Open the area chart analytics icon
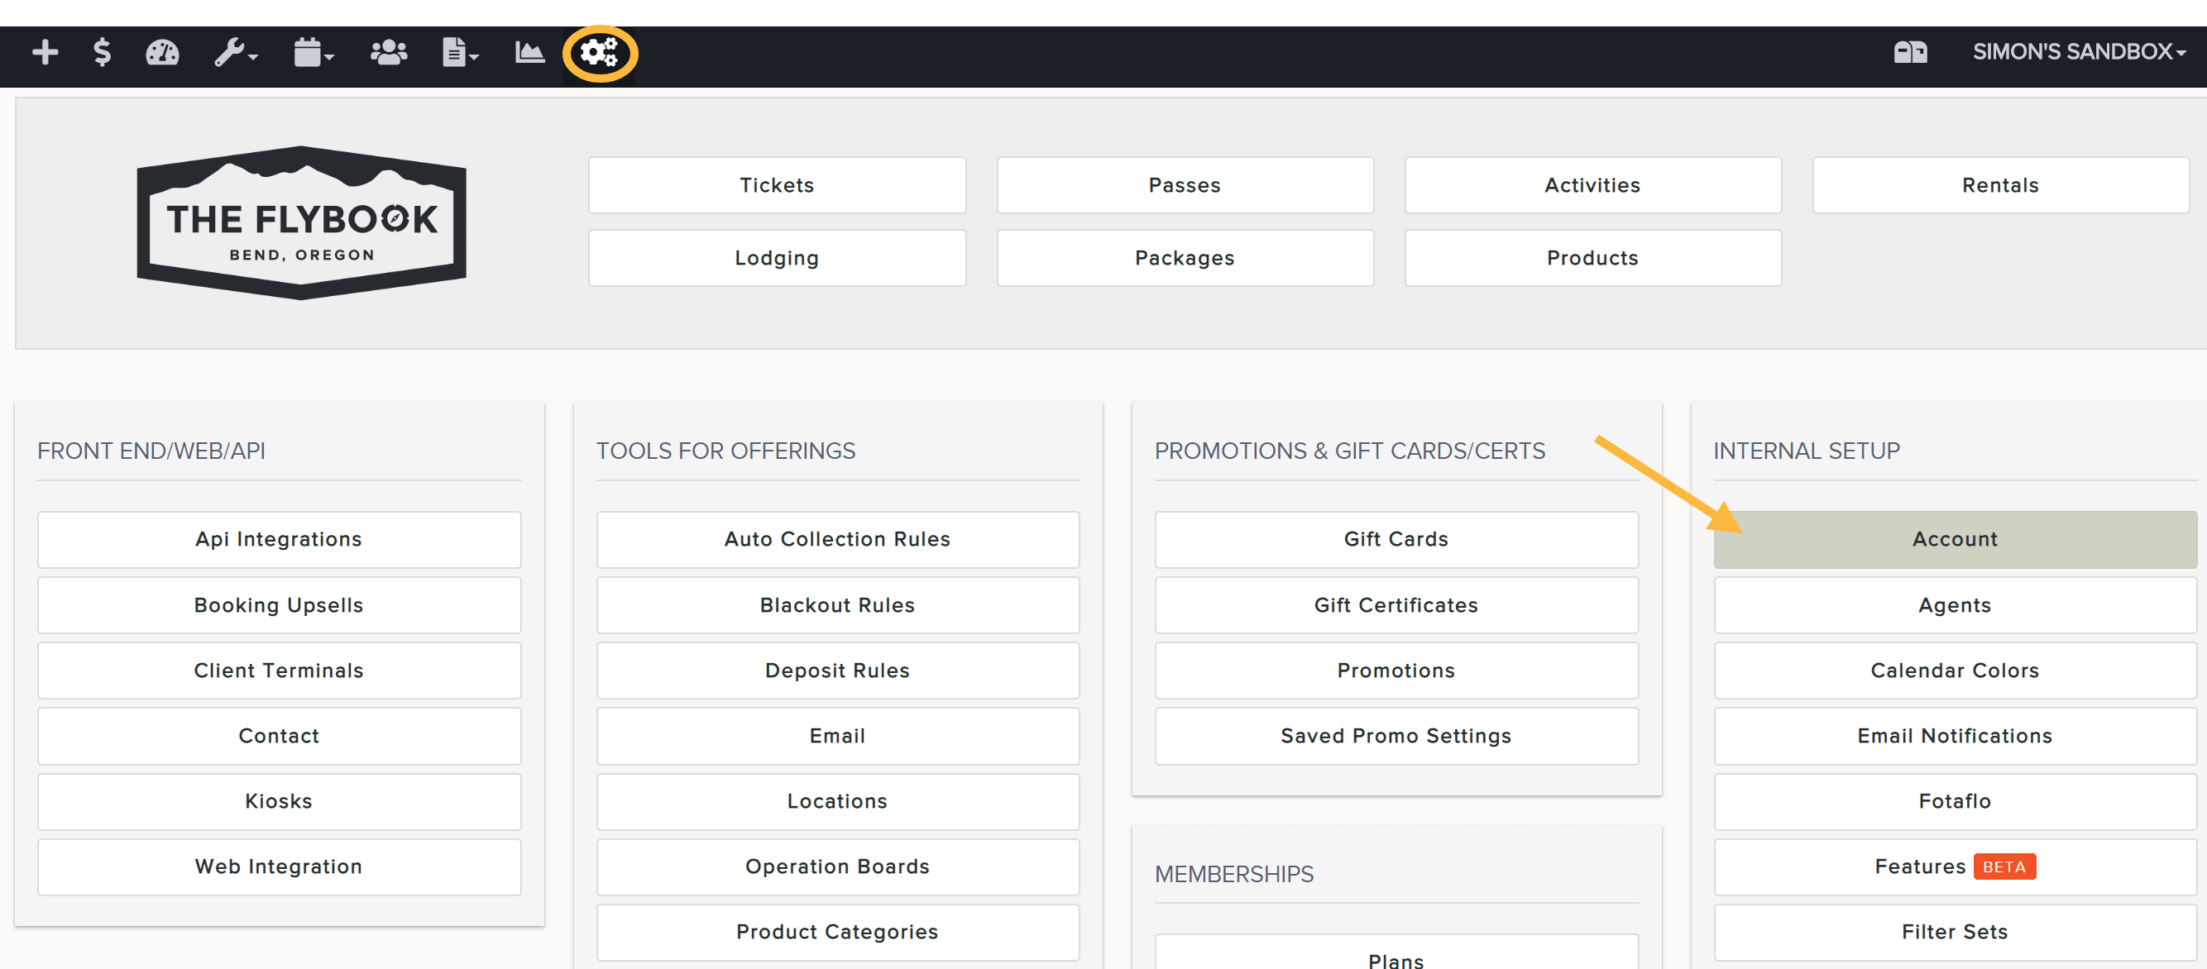 tap(529, 52)
